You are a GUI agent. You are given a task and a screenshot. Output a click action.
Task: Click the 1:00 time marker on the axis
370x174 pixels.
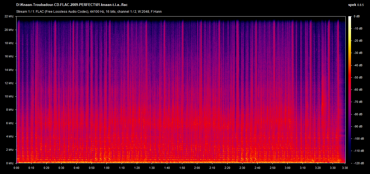click(x=107, y=168)
